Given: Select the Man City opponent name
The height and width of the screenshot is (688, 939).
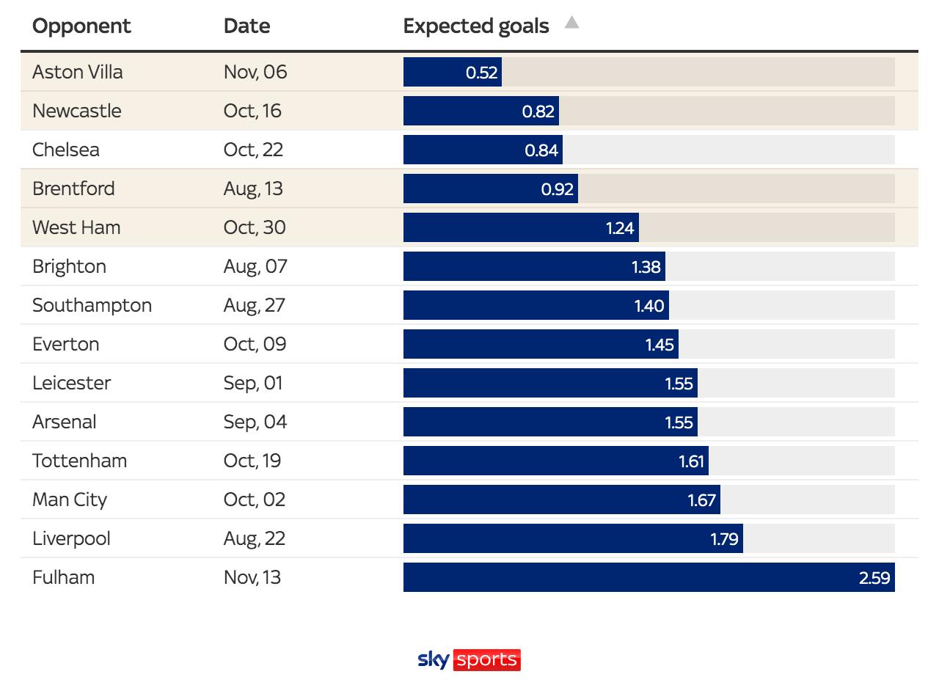Looking at the screenshot, I should pos(70,499).
